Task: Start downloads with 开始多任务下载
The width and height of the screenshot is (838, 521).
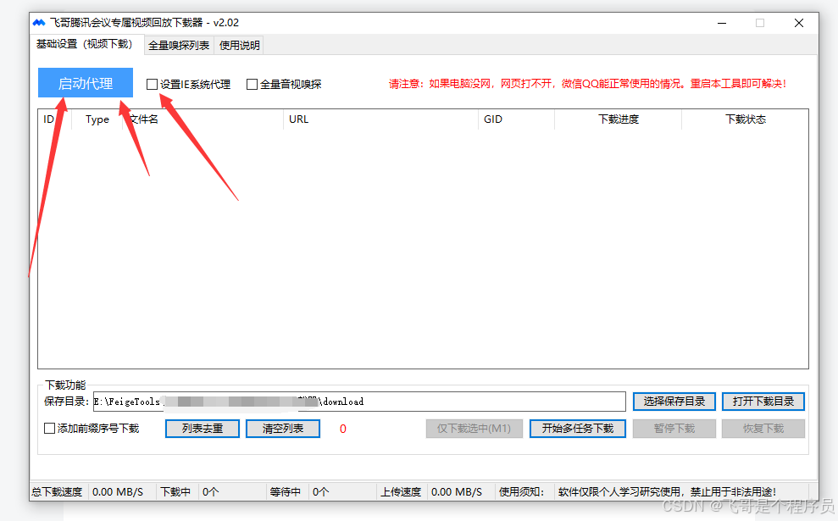Action: tap(578, 429)
